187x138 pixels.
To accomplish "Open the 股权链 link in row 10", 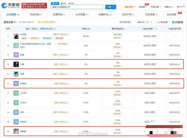I will tap(117, 123).
